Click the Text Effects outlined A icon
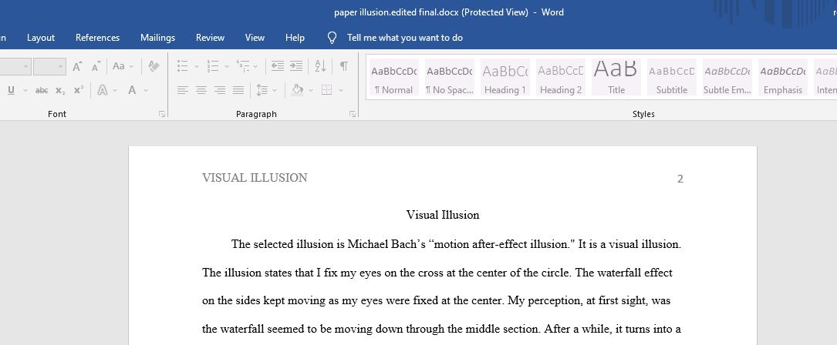Viewport: 837px width, 345px height. tap(103, 90)
